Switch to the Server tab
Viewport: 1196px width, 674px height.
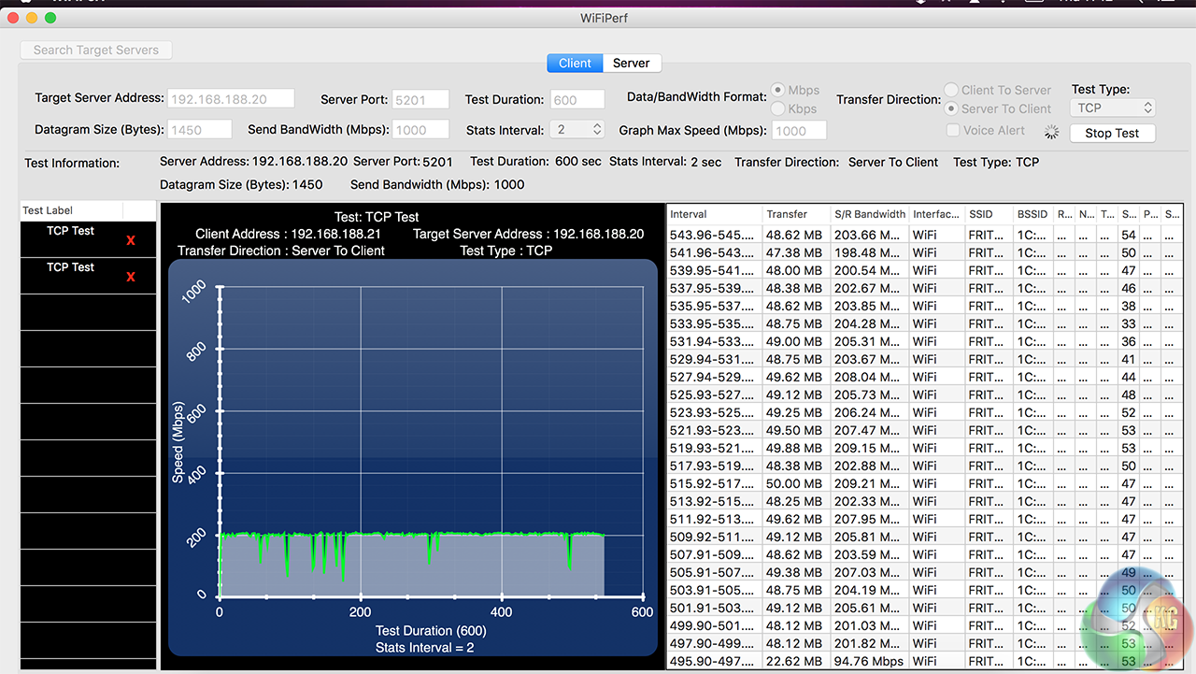pyautogui.click(x=631, y=64)
